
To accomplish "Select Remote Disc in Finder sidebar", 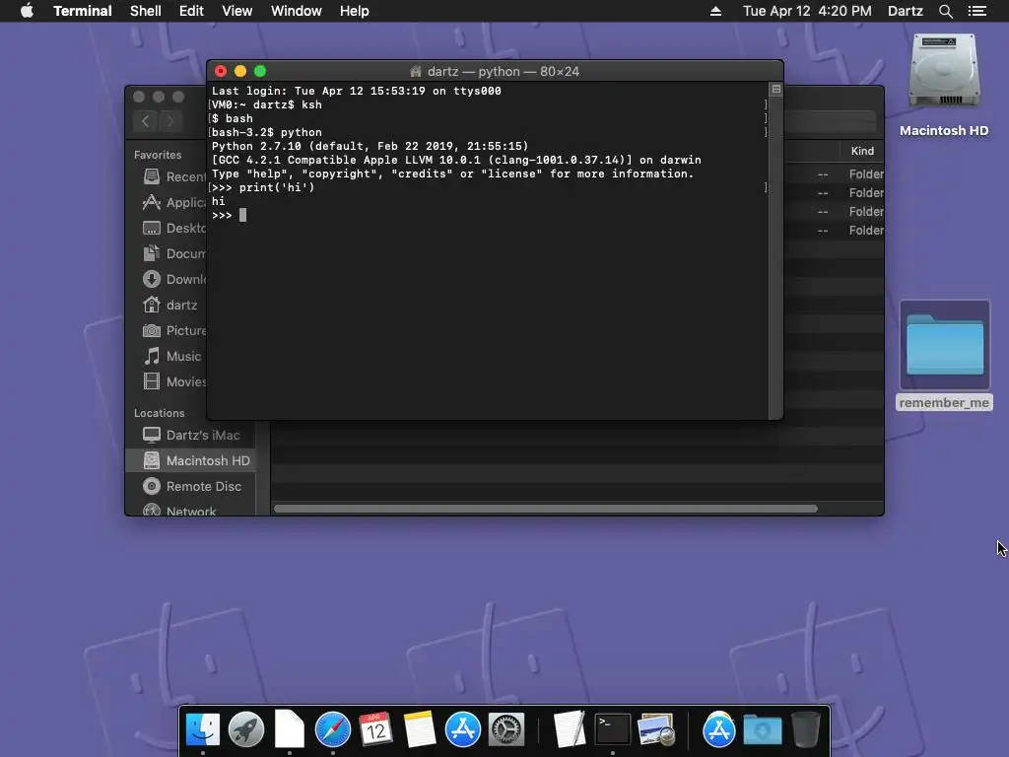I will (191, 487).
